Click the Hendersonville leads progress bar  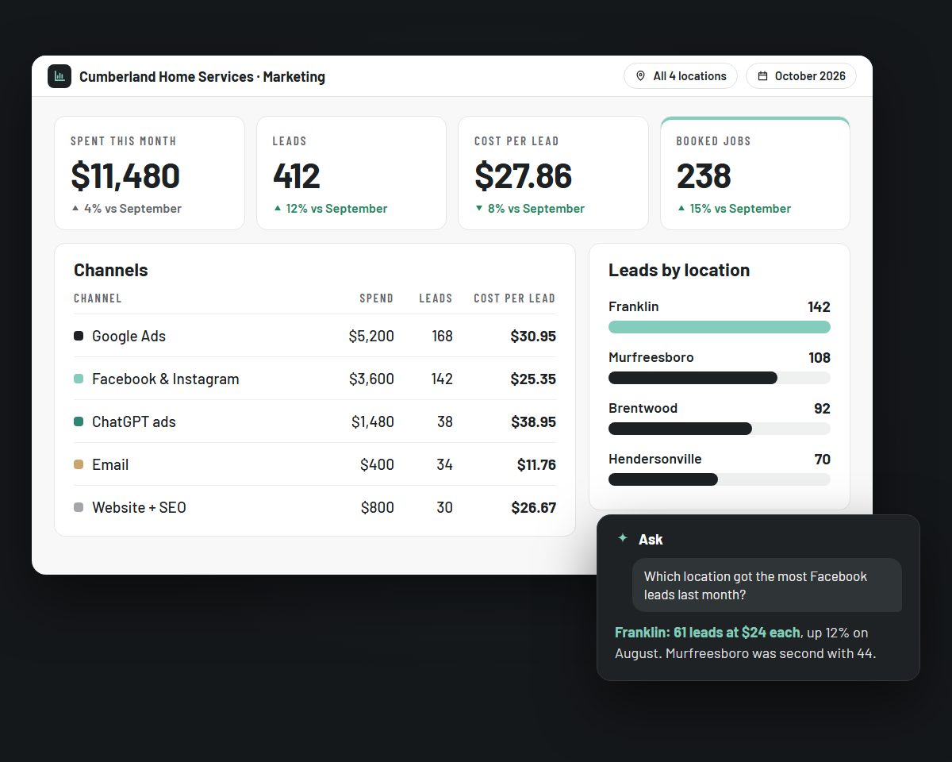tap(720, 479)
